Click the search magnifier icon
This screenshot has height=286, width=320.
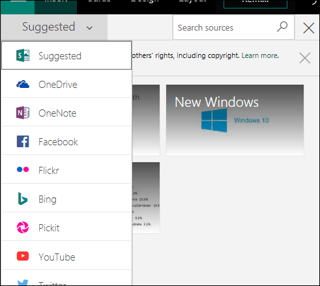tap(282, 27)
